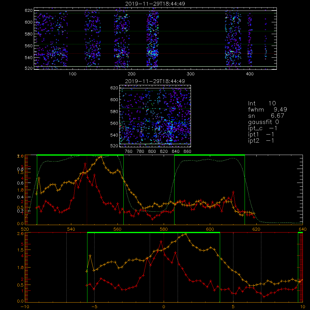The height and width of the screenshot is (310, 310).
Task: Click x-axis label 400 on top image
Action: (250, 74)
